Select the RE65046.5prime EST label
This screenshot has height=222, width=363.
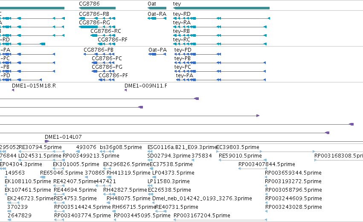tap(61, 173)
